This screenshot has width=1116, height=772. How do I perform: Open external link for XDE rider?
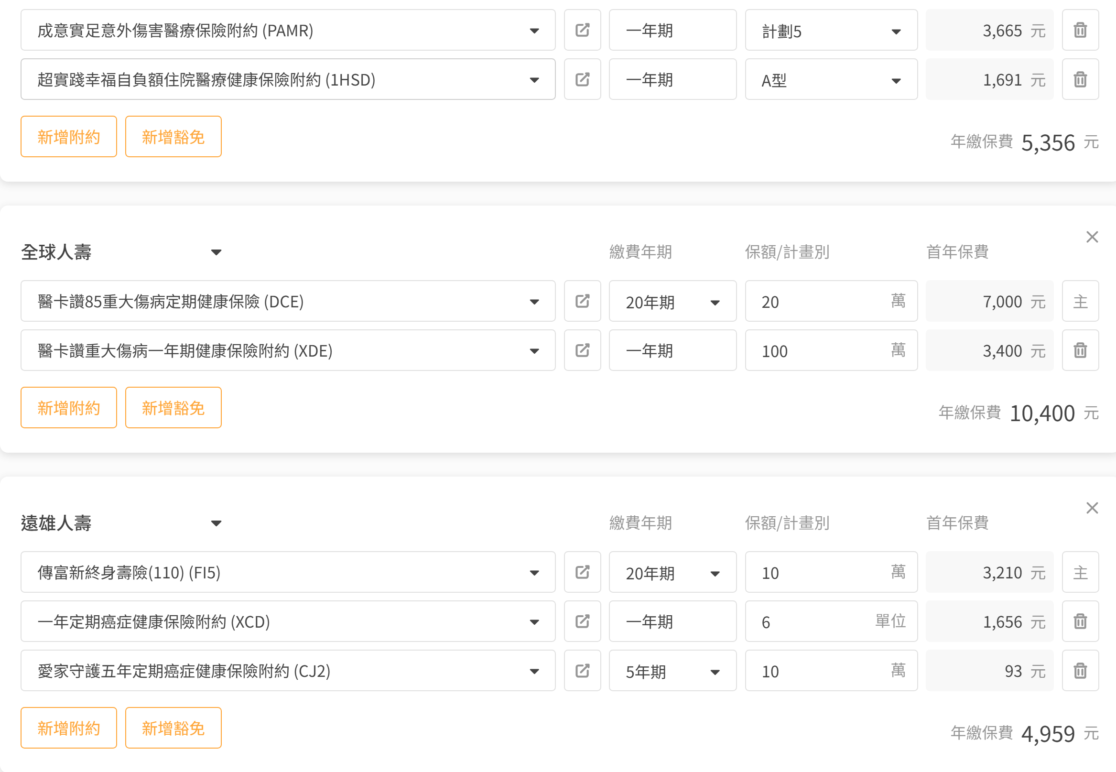[x=582, y=350]
